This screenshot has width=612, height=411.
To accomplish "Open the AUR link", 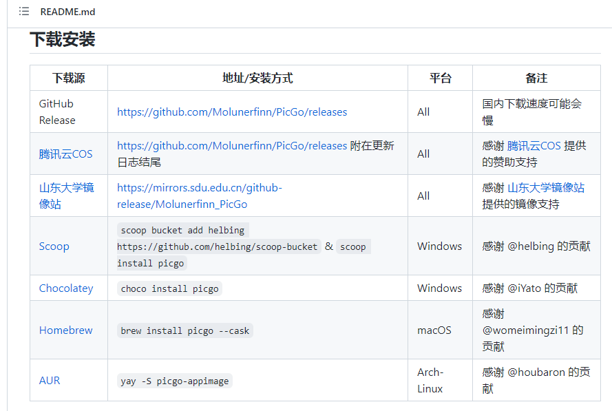I will 50,381.
